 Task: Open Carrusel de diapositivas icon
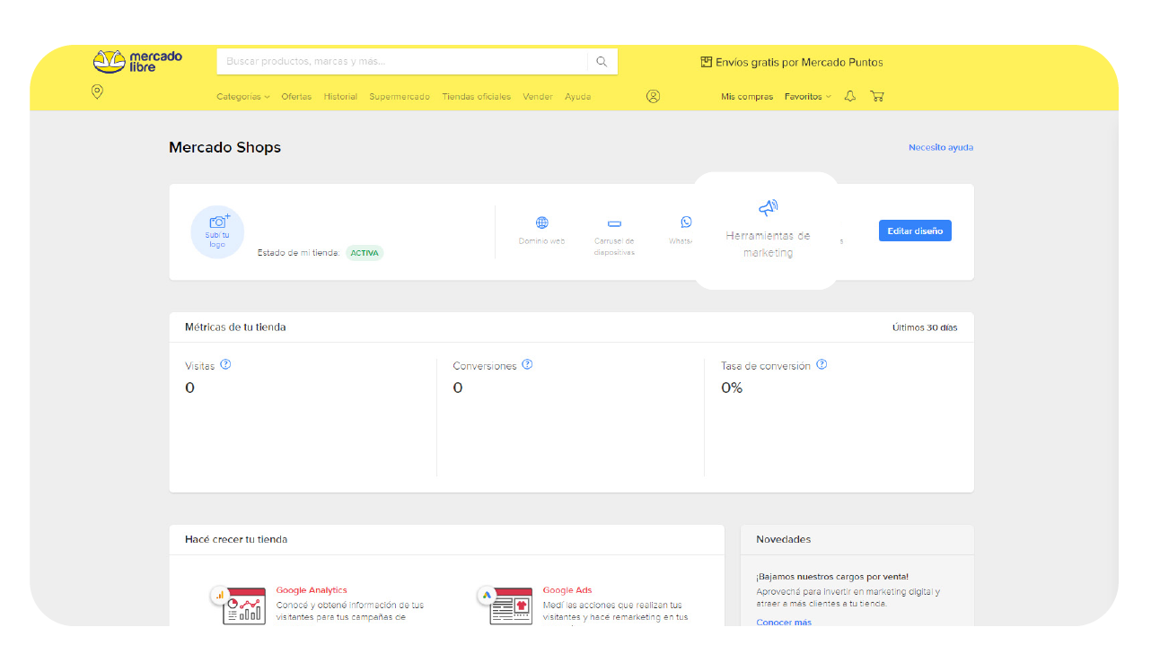click(614, 223)
